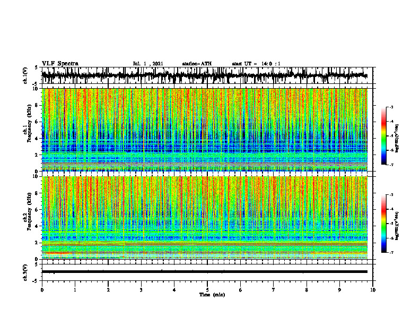Click the 9 minute tick label on time axis
The width and height of the screenshot is (420, 325).
point(339,290)
